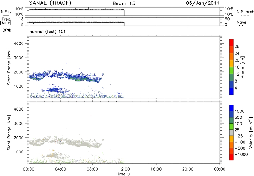Click the frequency trace in the Freq panel
The image size is (254, 176).
tap(77, 22)
